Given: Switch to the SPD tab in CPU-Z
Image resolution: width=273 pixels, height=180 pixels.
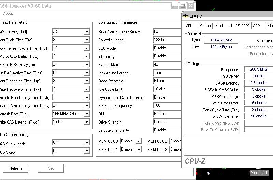Looking at the screenshot, I should click(256, 26).
